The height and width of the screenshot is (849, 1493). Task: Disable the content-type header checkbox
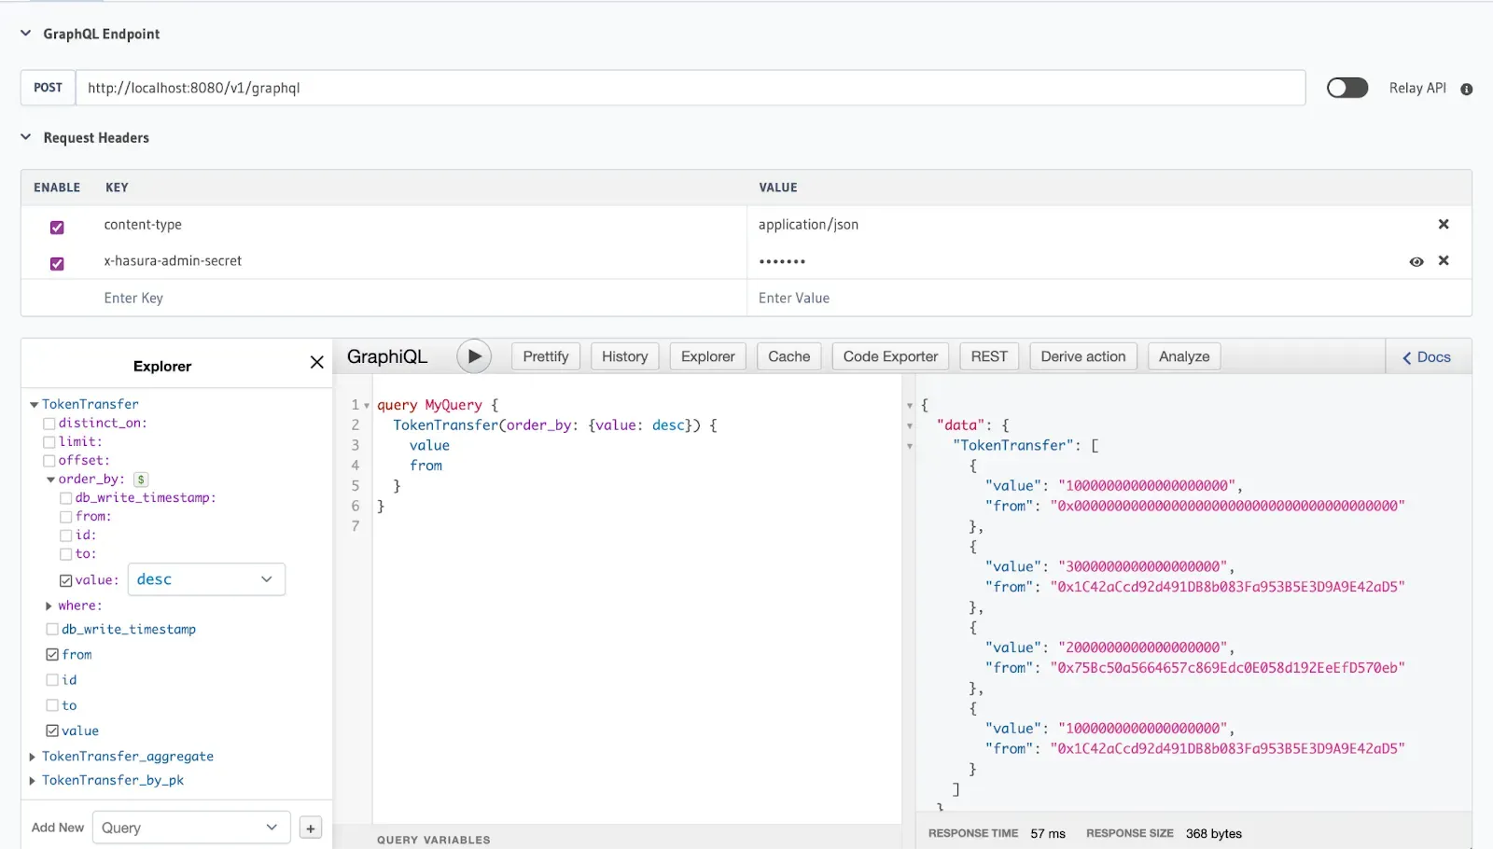pos(57,228)
